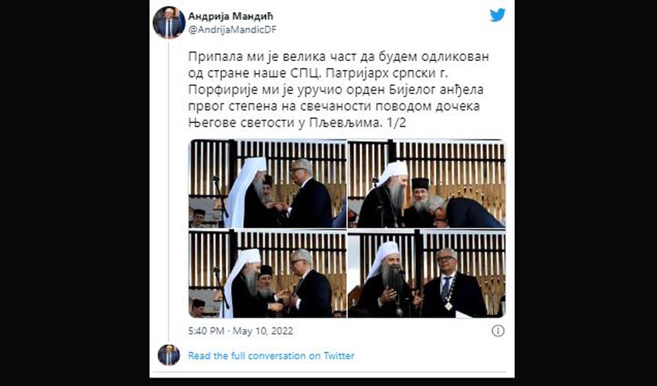Viewport: 657px width, 386px height.
Task: Click the Twitter bird logo icon
Action: click(x=497, y=15)
